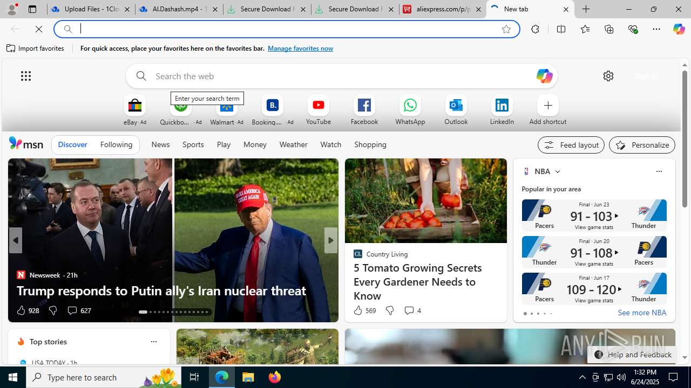
Task: Open the Edge profile avatar
Action: (12, 9)
